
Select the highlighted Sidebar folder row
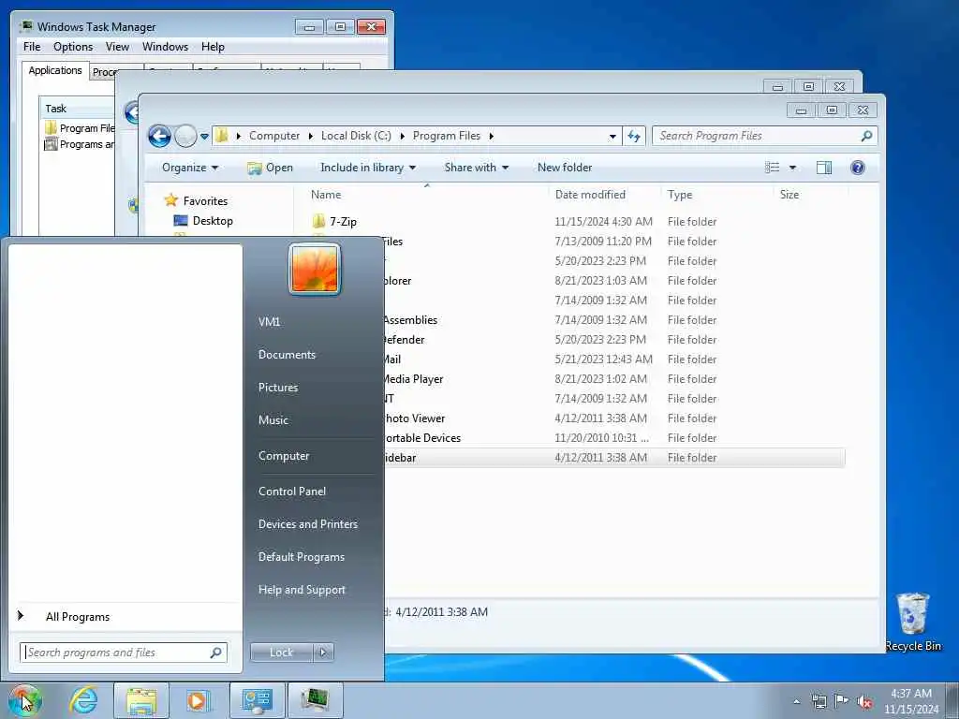tap(614, 457)
